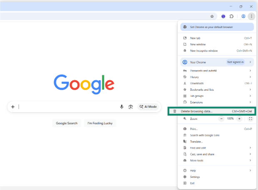Image resolution: width=258 pixels, height=190 pixels.
Task: Click the Ctrl+N shortcut text
Action: click(x=248, y=44)
